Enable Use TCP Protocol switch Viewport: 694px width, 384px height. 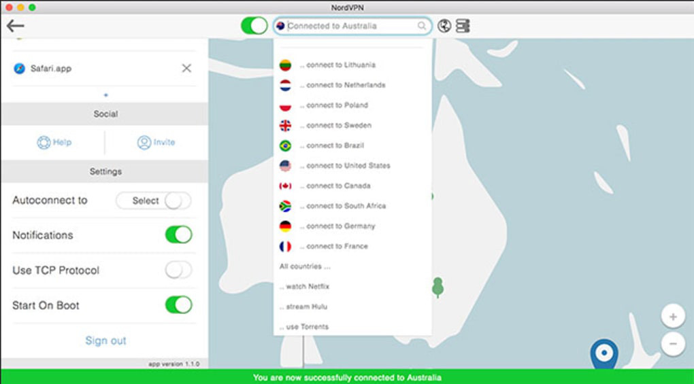coord(179,270)
